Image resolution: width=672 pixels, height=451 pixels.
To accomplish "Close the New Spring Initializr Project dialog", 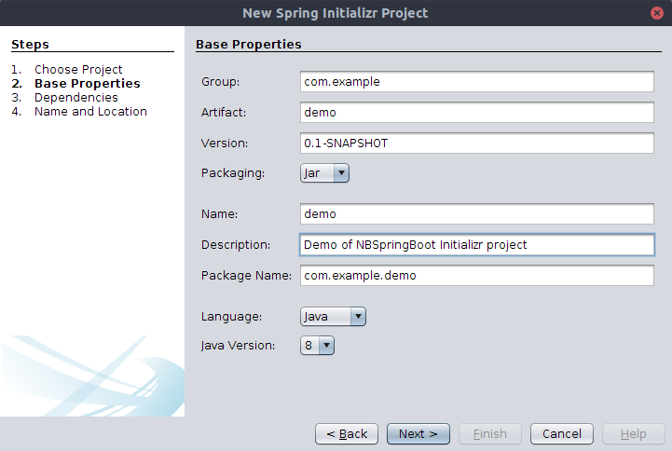I will click(x=656, y=13).
